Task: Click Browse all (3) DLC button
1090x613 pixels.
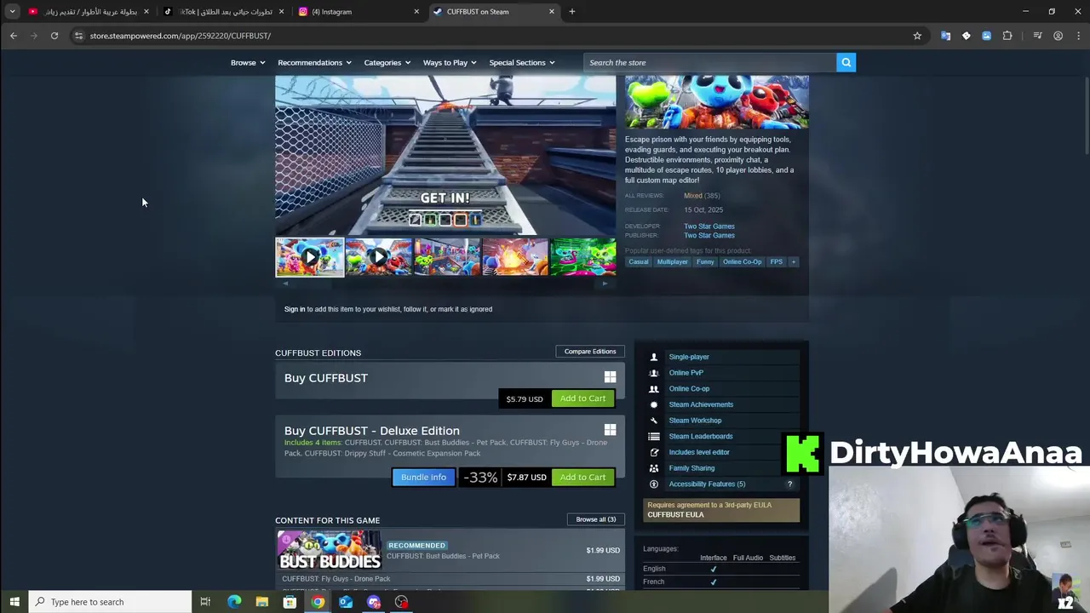Action: (x=595, y=519)
